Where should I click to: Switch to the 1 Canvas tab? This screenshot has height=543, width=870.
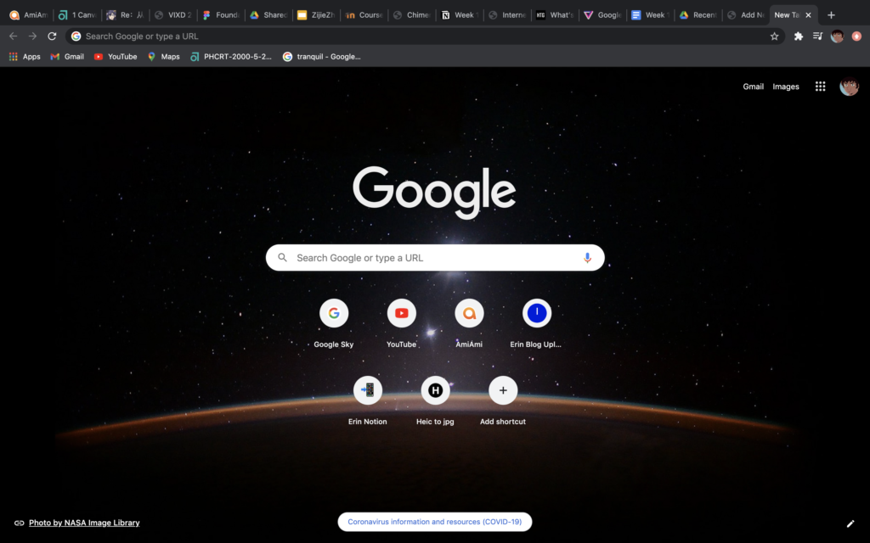(77, 15)
